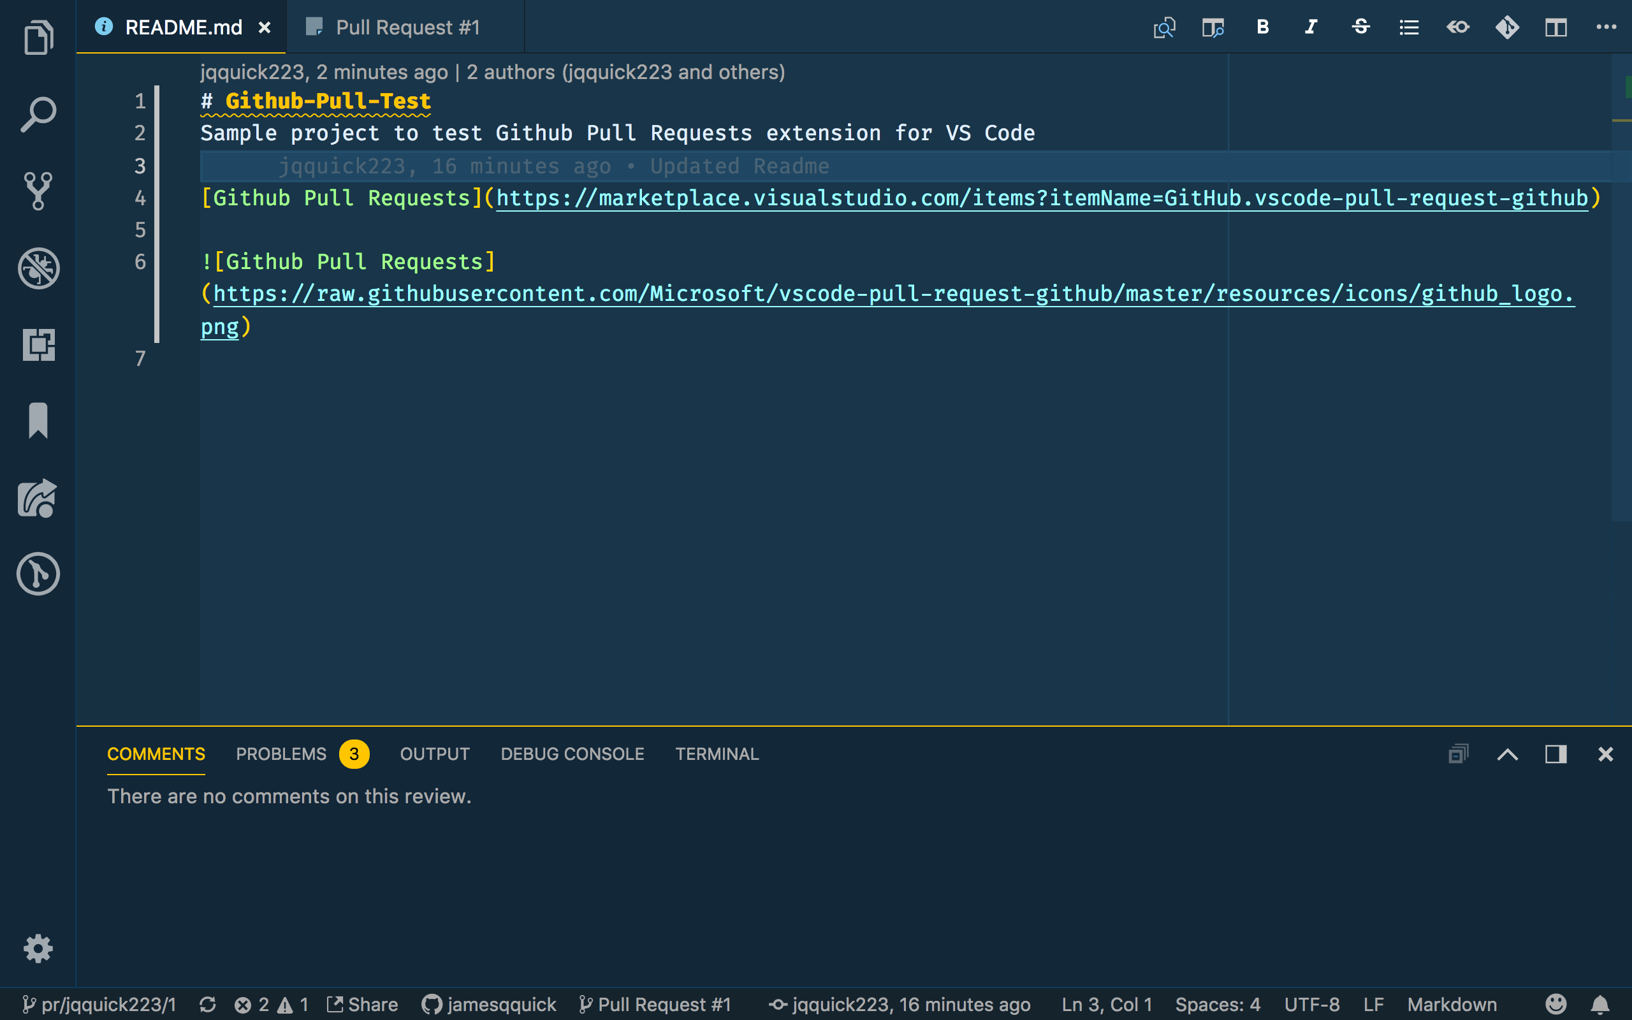Toggle italic formatting
Viewport: 1632px width, 1020px height.
click(1311, 27)
